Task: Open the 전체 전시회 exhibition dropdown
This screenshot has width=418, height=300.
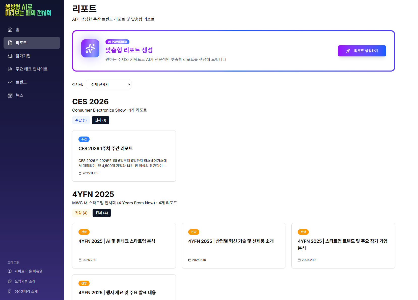Action: [x=109, y=84]
